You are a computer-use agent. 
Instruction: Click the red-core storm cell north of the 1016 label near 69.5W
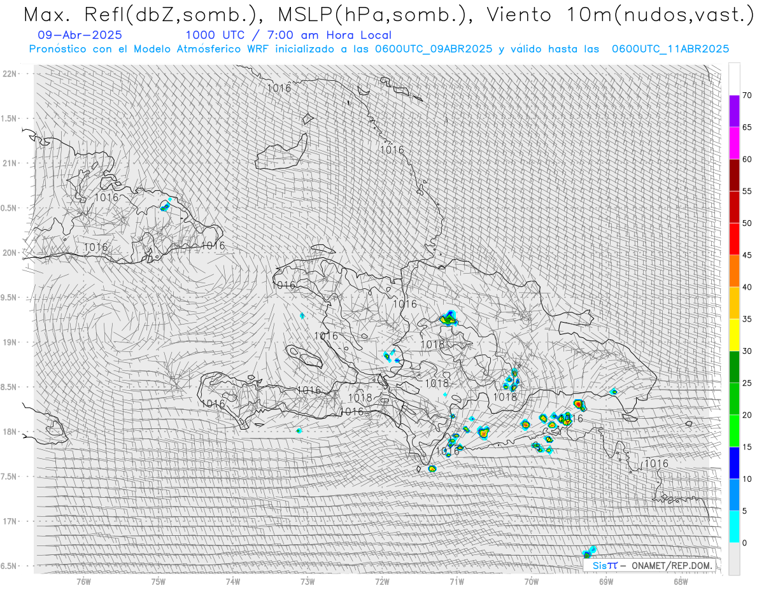[x=579, y=404]
